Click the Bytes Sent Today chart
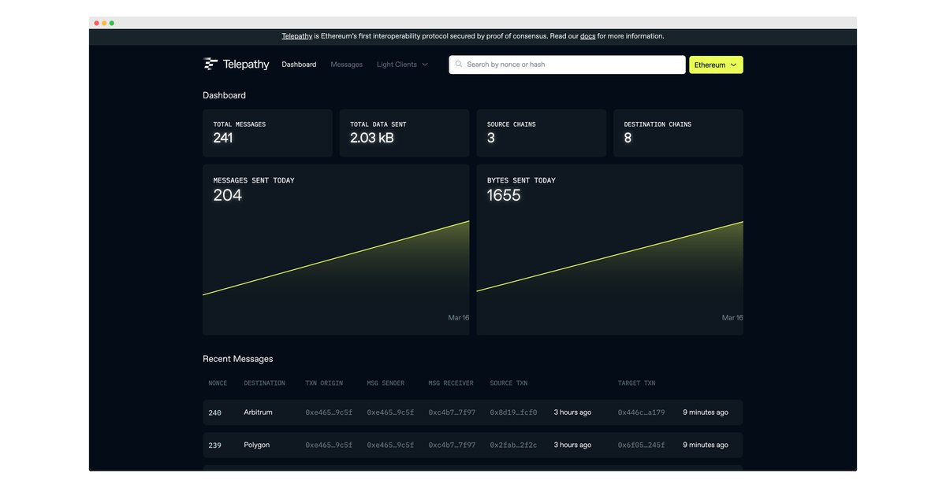Image resolution: width=946 pixels, height=488 pixels. pos(609,252)
